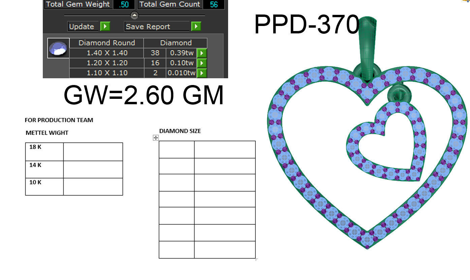Select the 1.10 X 1.10 size cell
Image resolution: width=470 pixels, height=280 pixels.
[107, 73]
